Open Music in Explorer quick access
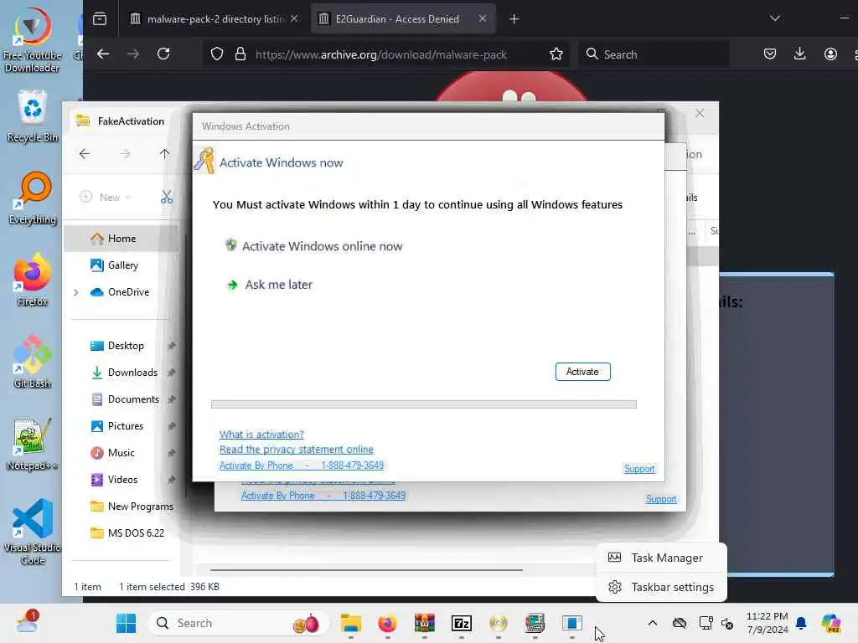Viewport: 858px width, 643px height. 121,453
